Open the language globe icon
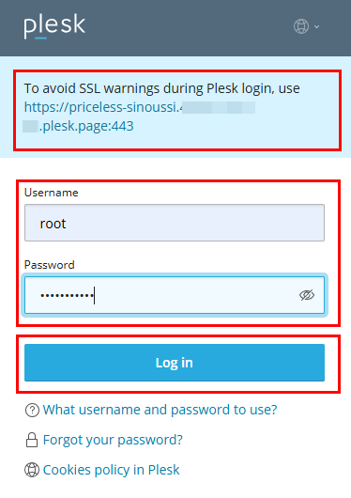Screen dimensions: 351x498 tap(301, 26)
